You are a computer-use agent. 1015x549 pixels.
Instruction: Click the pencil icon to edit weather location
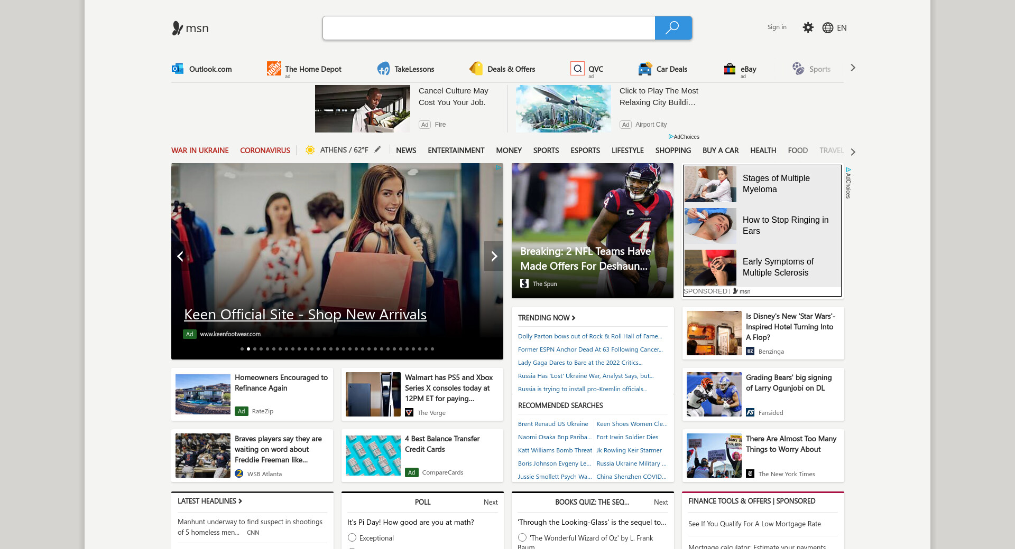[377, 150]
